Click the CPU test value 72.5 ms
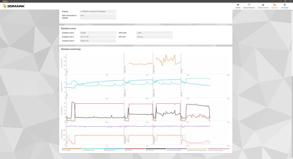This screenshot has height=159, width=293. (x=154, y=37)
